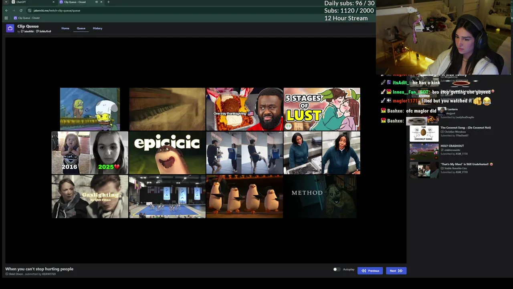The height and width of the screenshot is (289, 513).
Task: Expand the tab search dropdown arrow
Action: point(6,2)
